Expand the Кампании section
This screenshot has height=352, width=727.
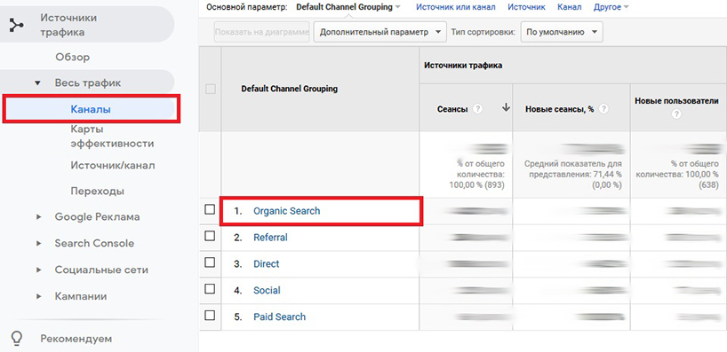pyautogui.click(x=38, y=296)
